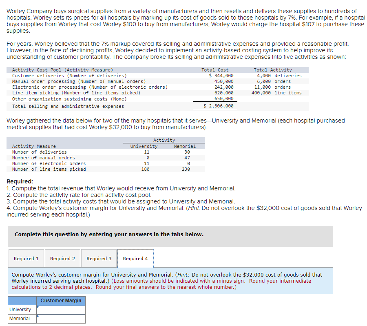Click the Complete this question instruction banner
The width and height of the screenshot is (367, 326).
point(170,236)
